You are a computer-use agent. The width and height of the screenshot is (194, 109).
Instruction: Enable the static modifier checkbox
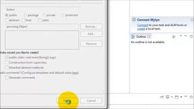[x=40, y=20]
